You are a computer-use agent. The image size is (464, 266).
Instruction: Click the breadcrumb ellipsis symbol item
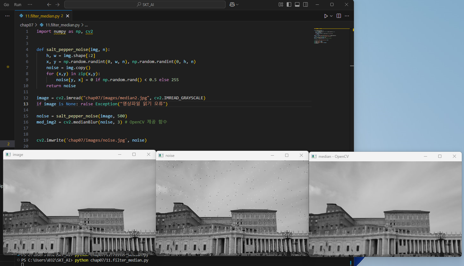pos(86,25)
